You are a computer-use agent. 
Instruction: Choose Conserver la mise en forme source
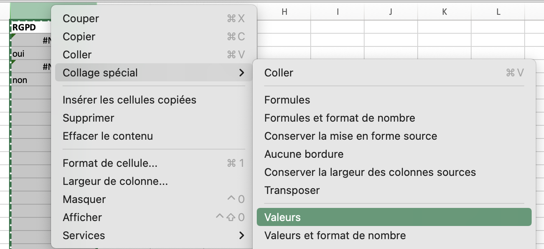pyautogui.click(x=351, y=136)
